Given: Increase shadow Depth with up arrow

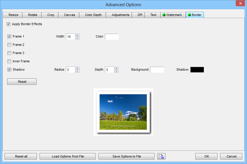Looking at the screenshot, I should click(x=116, y=68).
